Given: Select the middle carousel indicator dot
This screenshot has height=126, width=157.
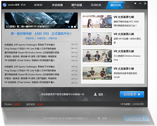Looking at the screenshot, I should point(72,27).
